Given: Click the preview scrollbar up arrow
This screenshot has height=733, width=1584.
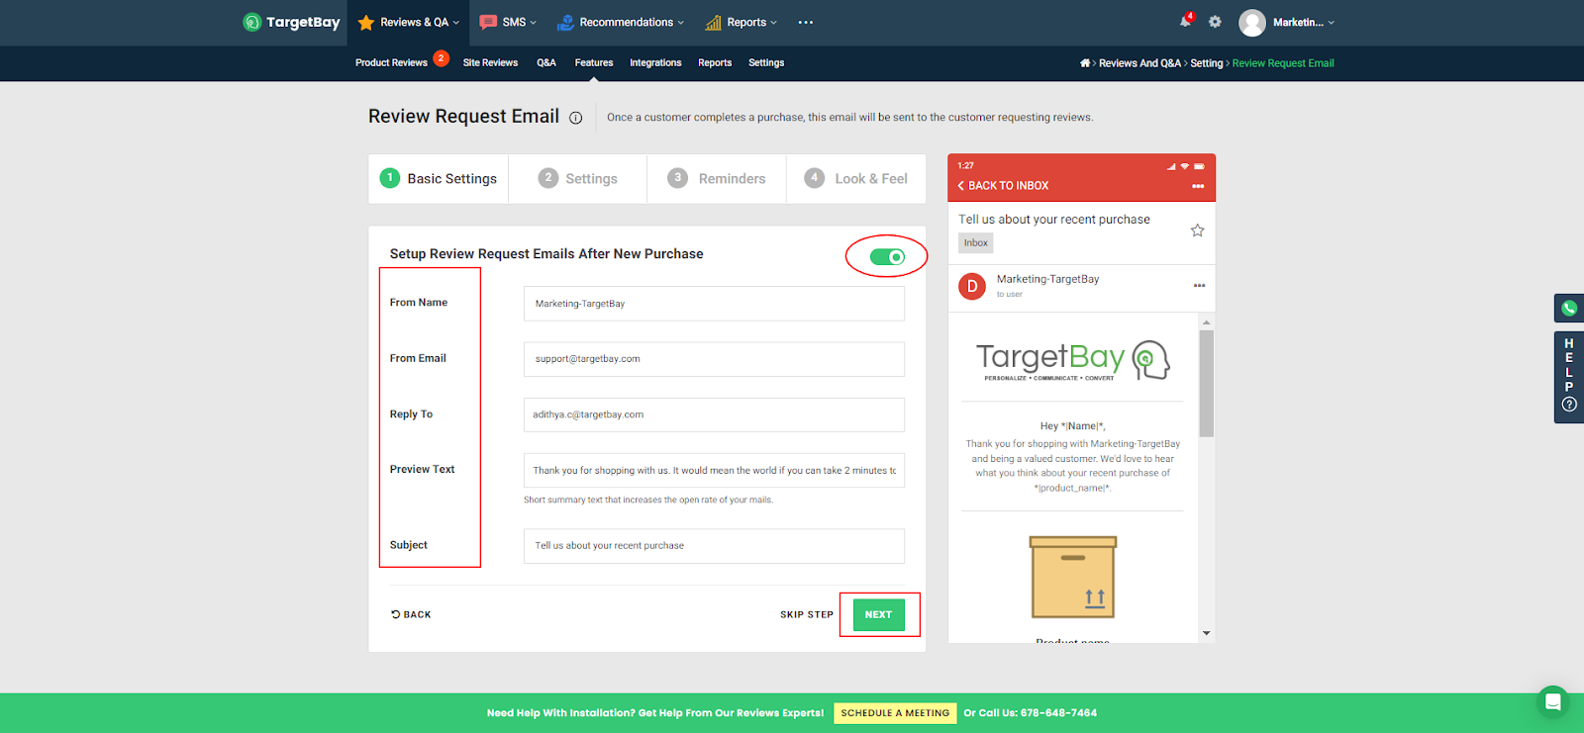Looking at the screenshot, I should coord(1206,322).
